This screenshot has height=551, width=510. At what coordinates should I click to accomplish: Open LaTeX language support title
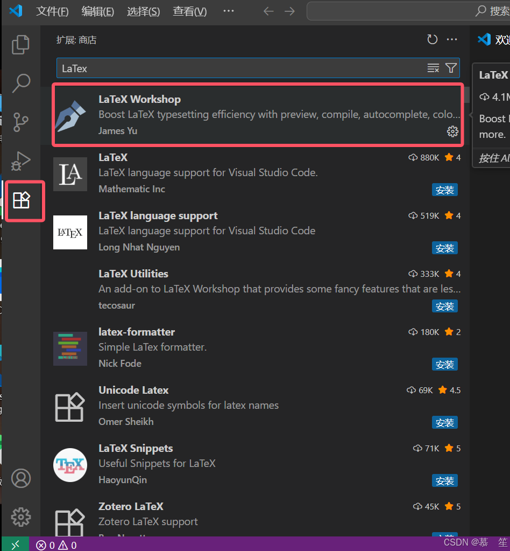[x=158, y=215]
